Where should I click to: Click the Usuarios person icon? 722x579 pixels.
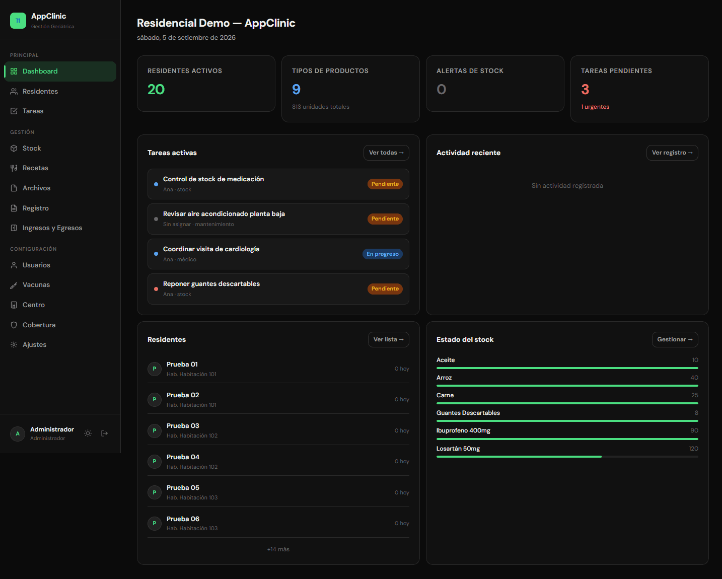tap(14, 265)
